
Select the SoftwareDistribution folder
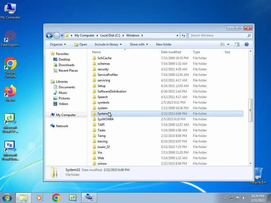167,91
